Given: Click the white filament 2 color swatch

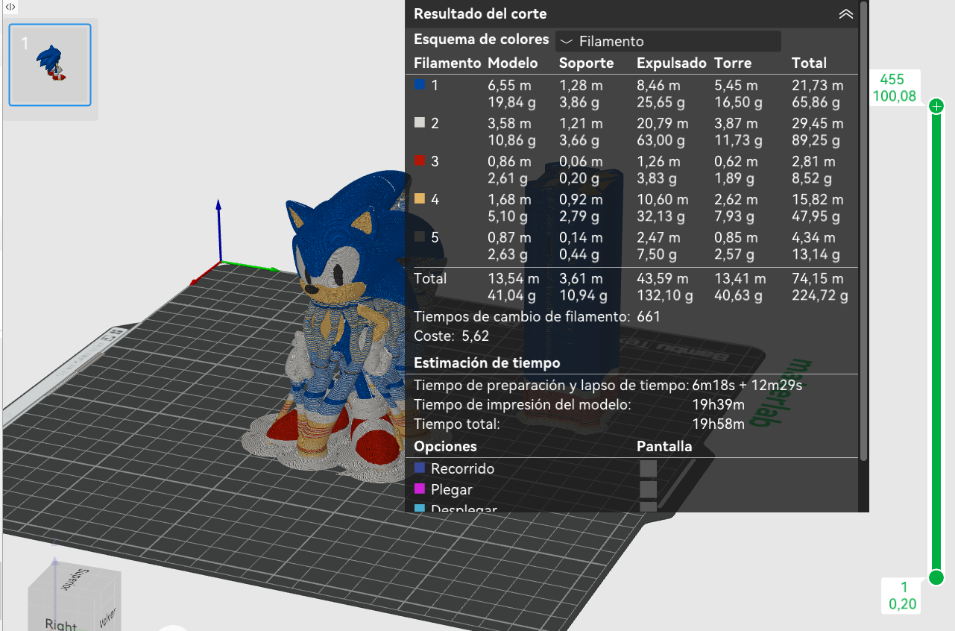Looking at the screenshot, I should pyautogui.click(x=420, y=123).
